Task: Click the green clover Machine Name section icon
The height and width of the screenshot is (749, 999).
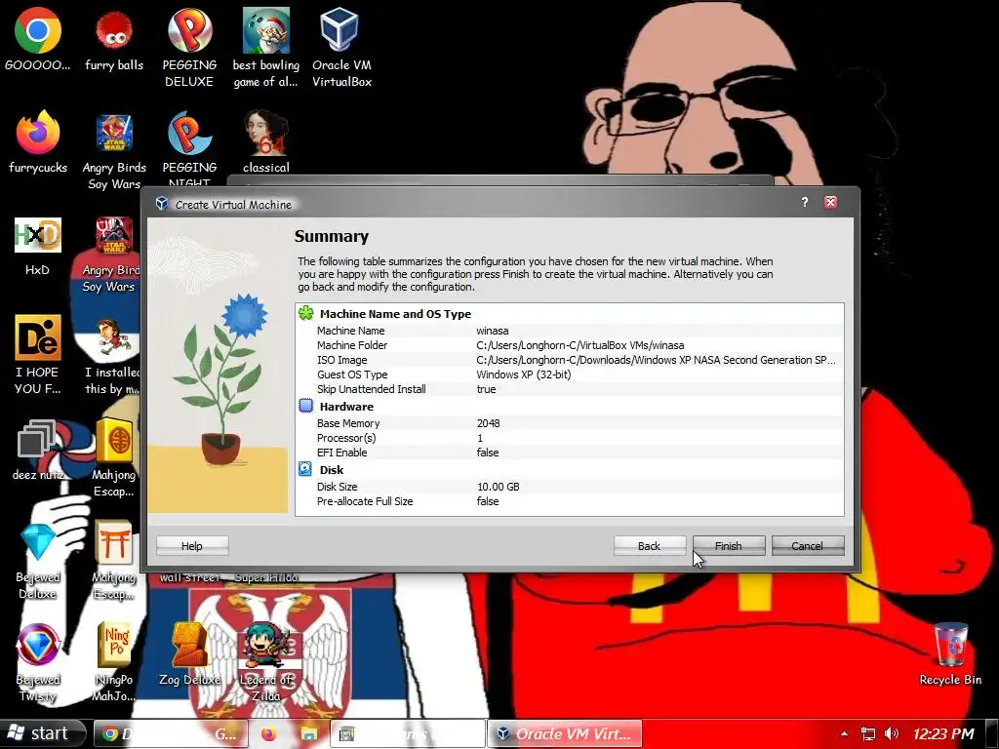Action: coord(305,313)
